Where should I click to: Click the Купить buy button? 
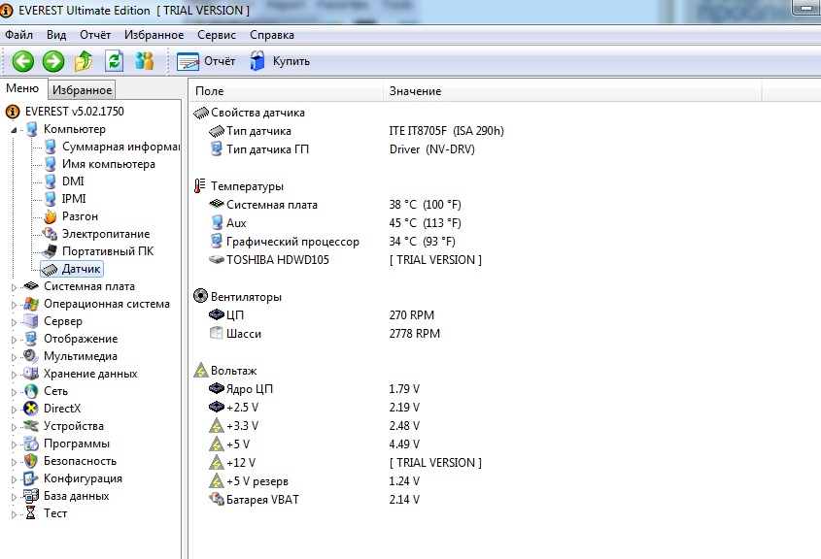pyautogui.click(x=280, y=61)
